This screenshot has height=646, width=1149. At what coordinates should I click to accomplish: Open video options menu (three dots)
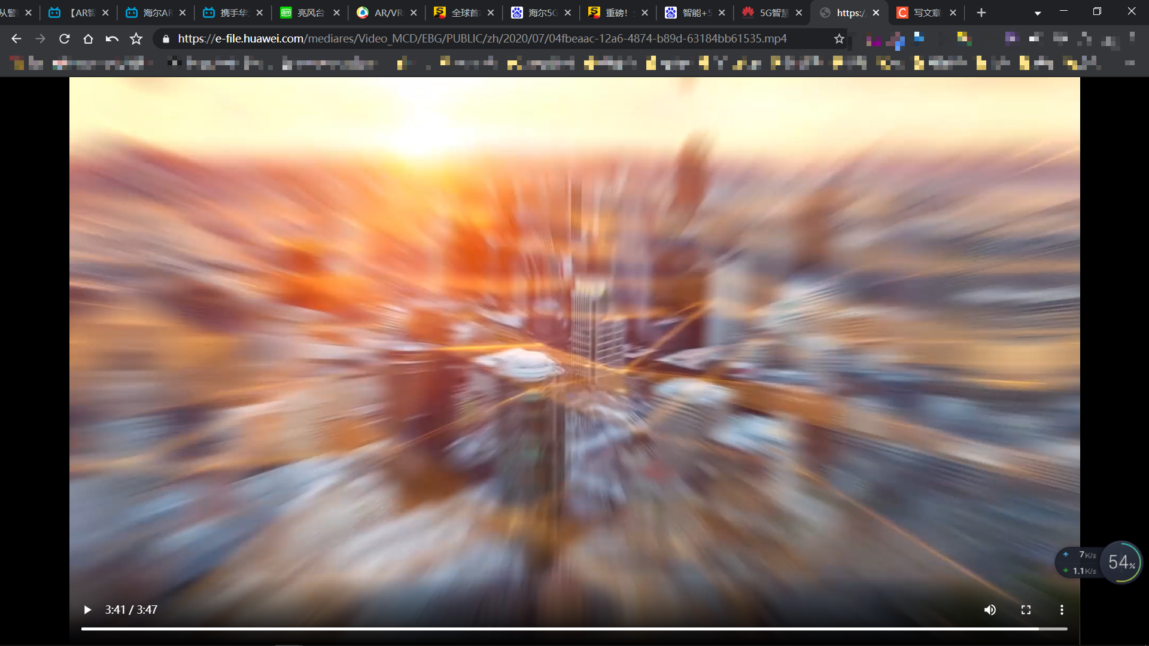pyautogui.click(x=1062, y=610)
